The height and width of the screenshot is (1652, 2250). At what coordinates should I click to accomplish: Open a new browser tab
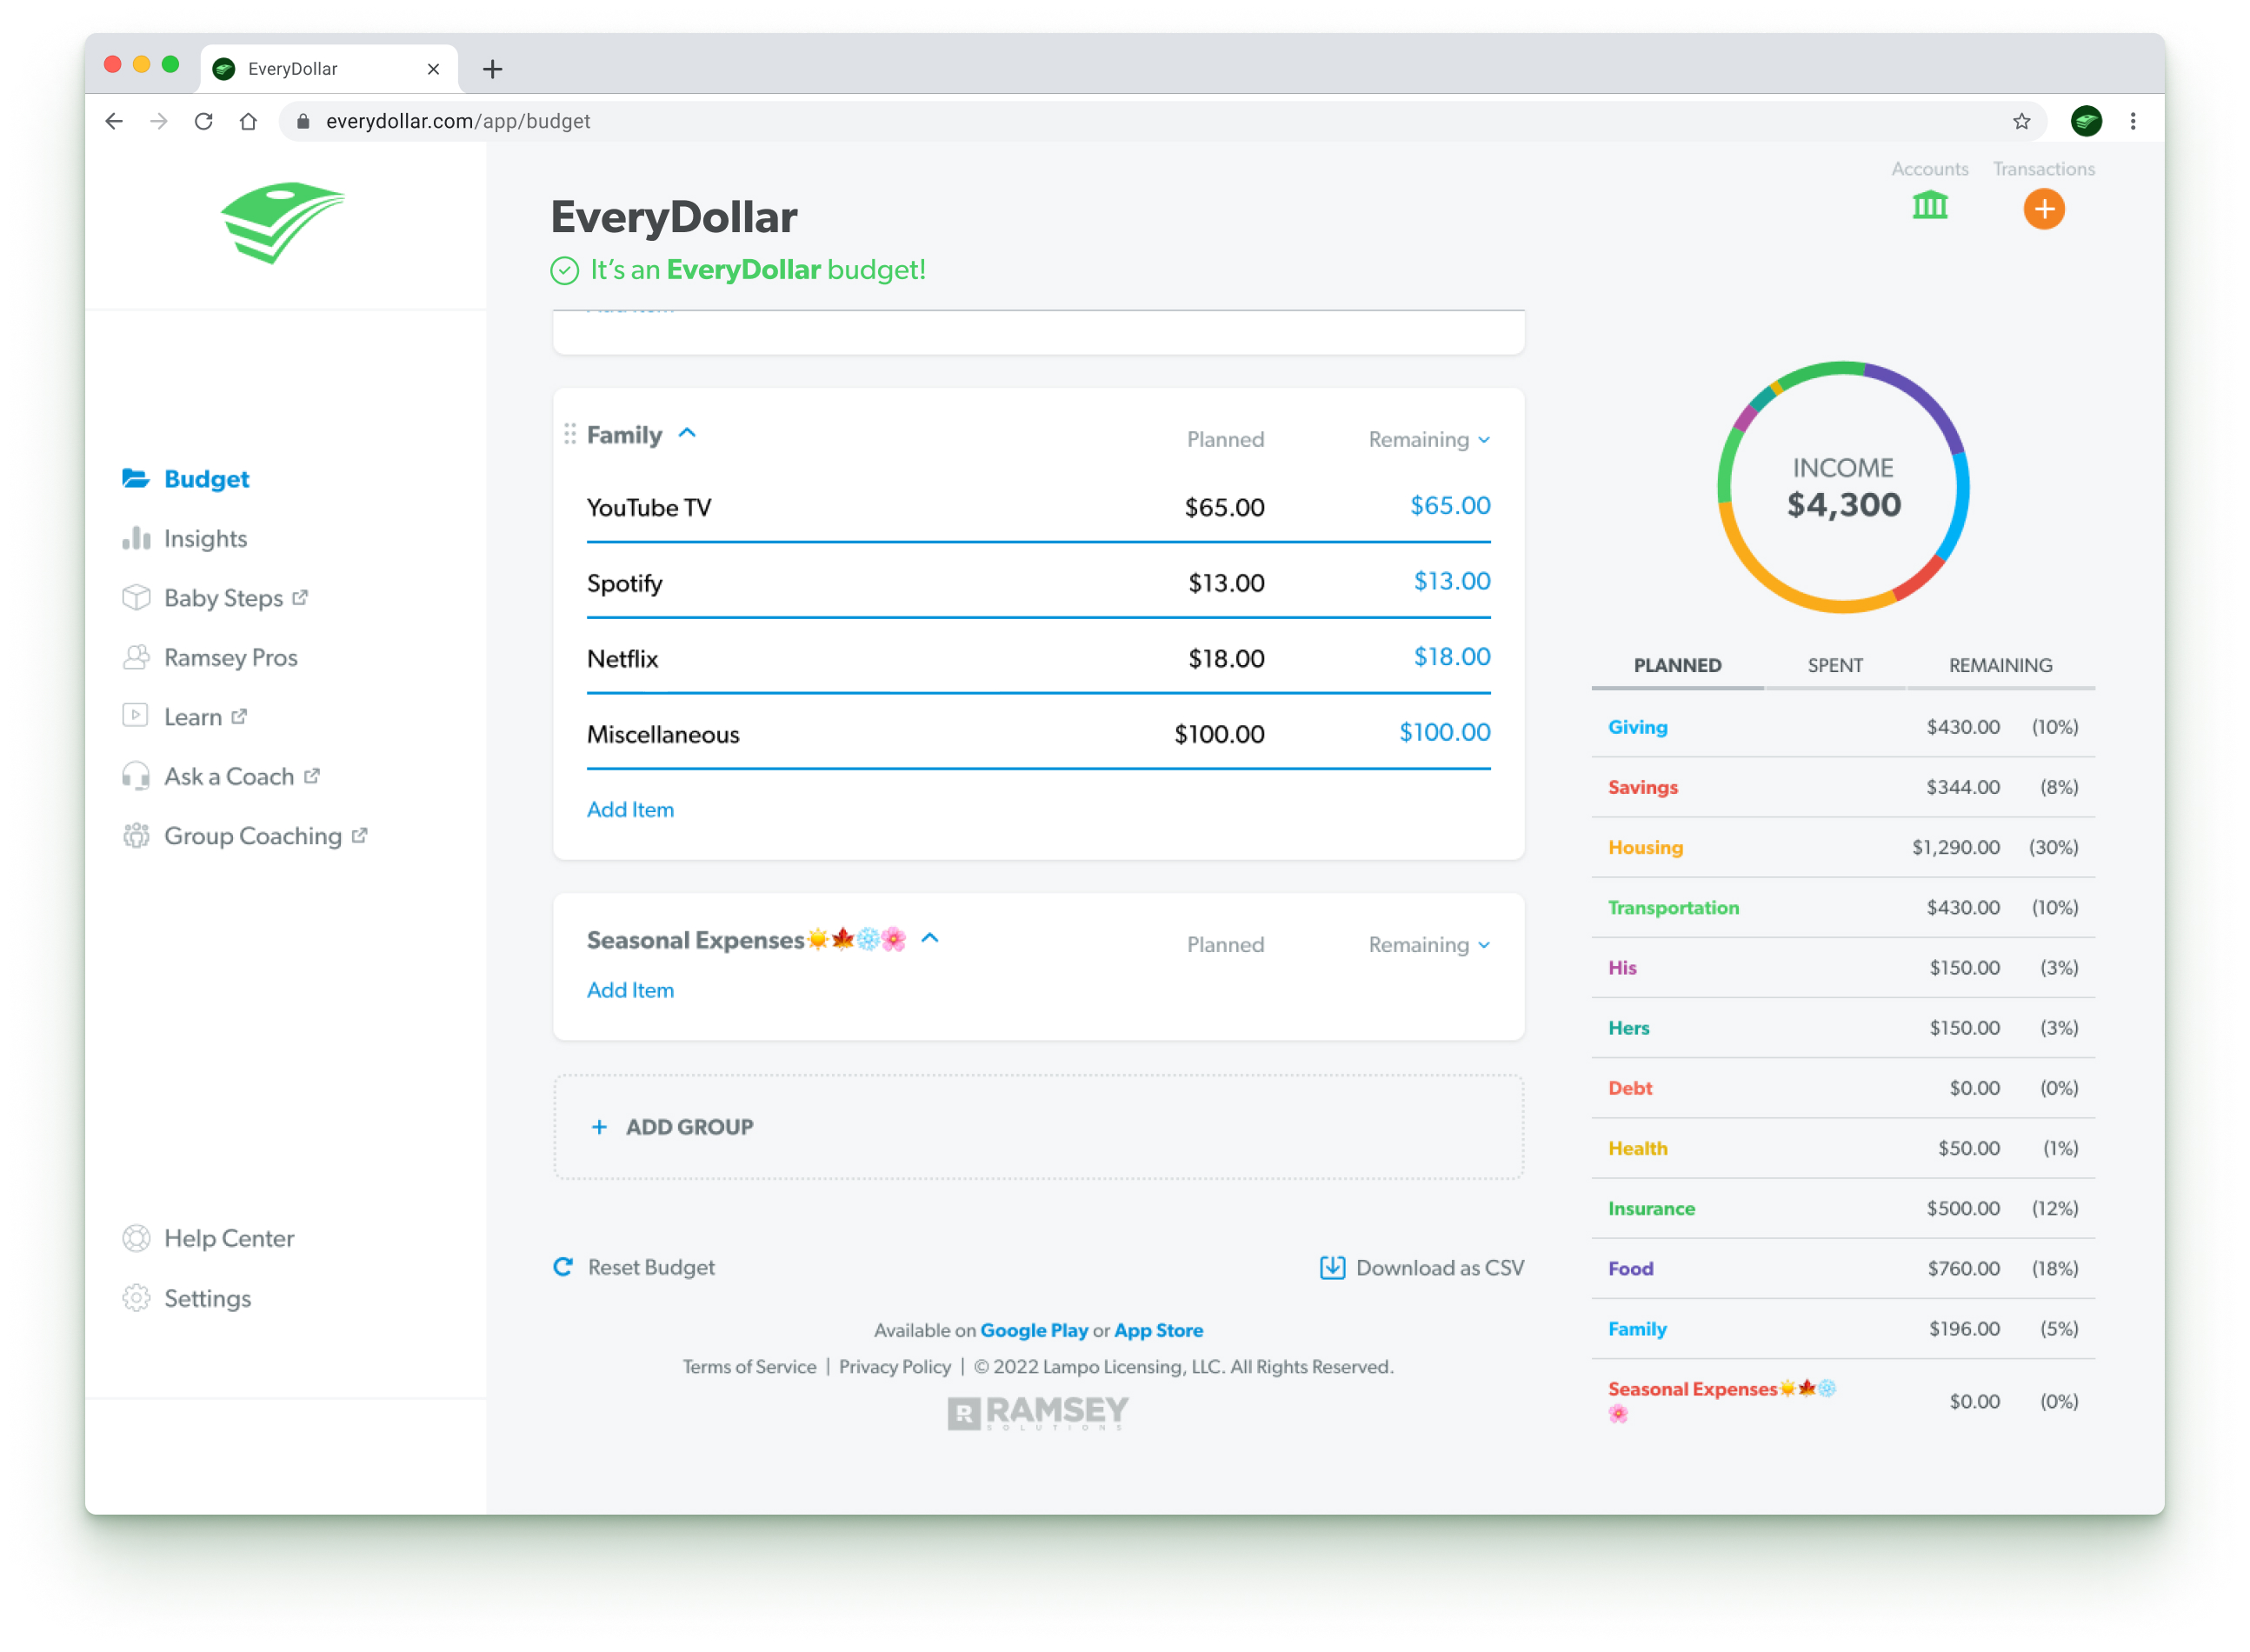[x=492, y=69]
